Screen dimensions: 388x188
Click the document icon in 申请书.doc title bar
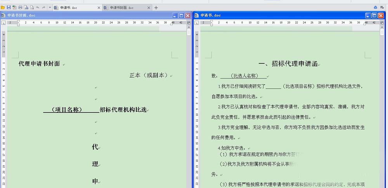pos(197,15)
